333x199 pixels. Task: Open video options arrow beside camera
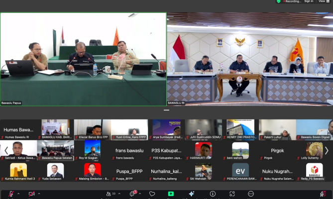(x=39, y=194)
